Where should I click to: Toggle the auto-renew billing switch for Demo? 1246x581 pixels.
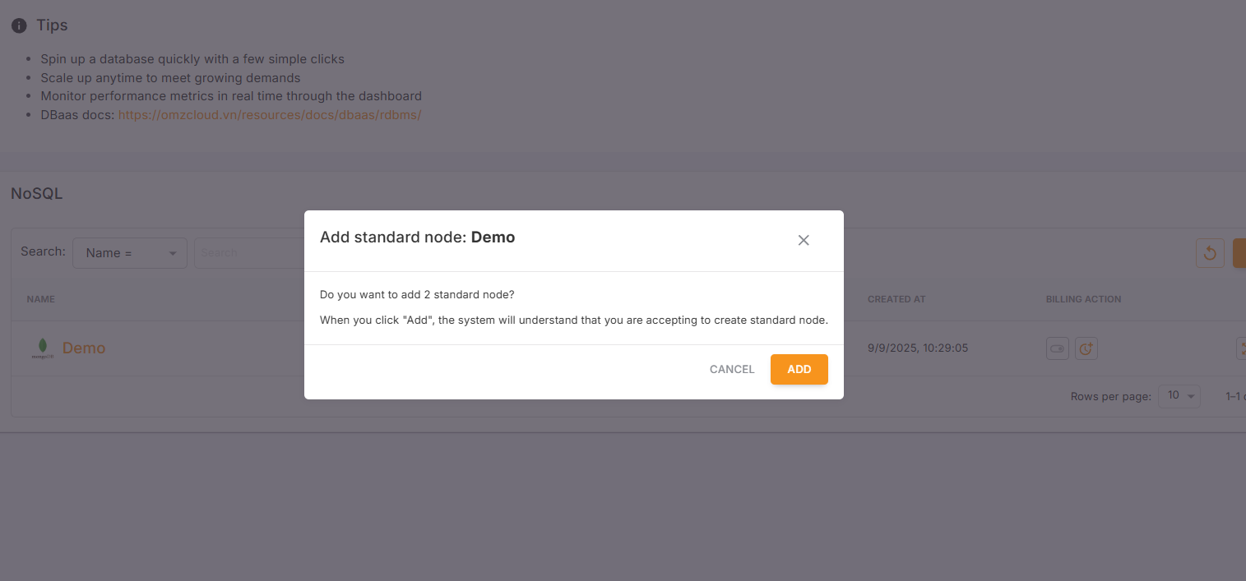pos(1057,348)
